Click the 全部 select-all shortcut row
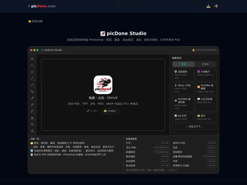The width and height of the screenshot is (247, 185). pyautogui.click(x=195, y=161)
